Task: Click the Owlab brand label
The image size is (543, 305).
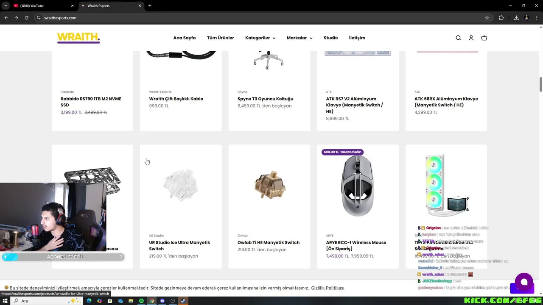Action: [243, 236]
